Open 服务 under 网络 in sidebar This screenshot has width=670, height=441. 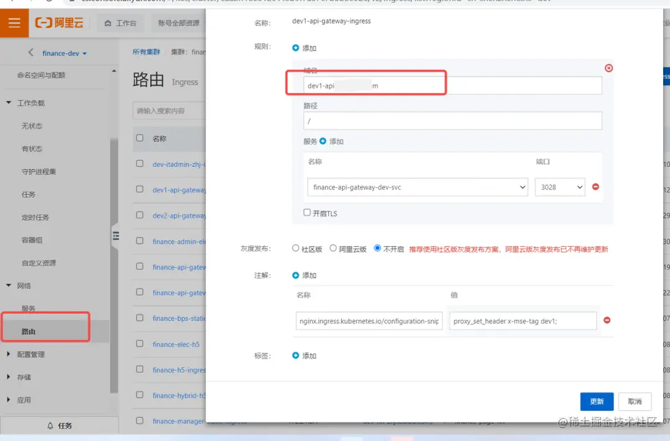point(28,308)
